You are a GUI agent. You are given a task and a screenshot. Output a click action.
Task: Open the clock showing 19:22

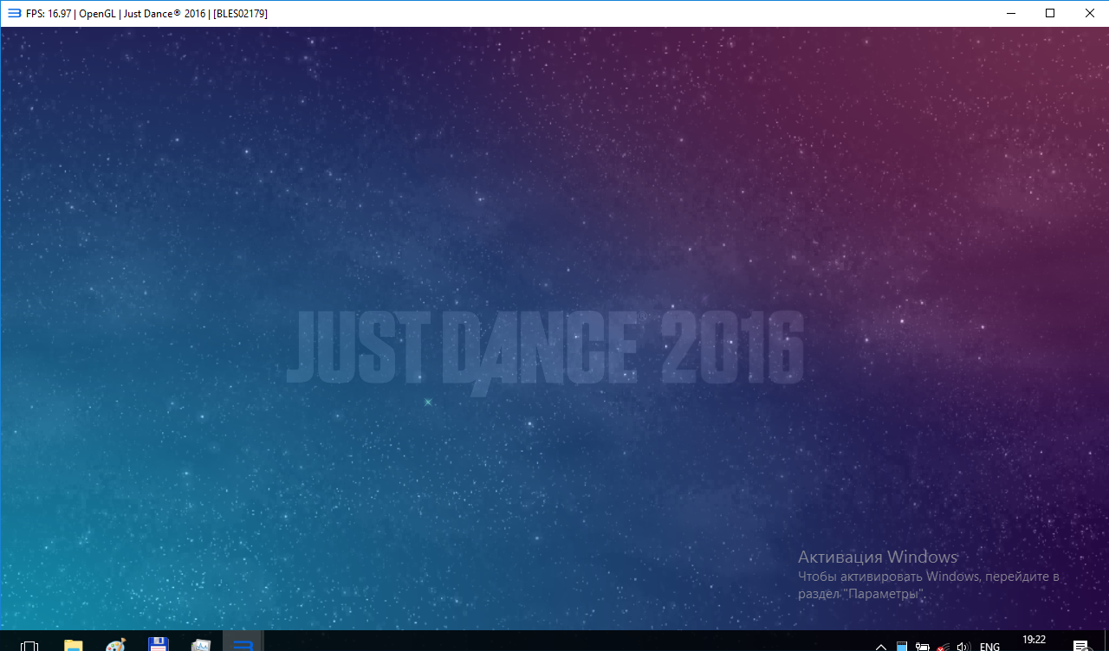[x=1034, y=641]
